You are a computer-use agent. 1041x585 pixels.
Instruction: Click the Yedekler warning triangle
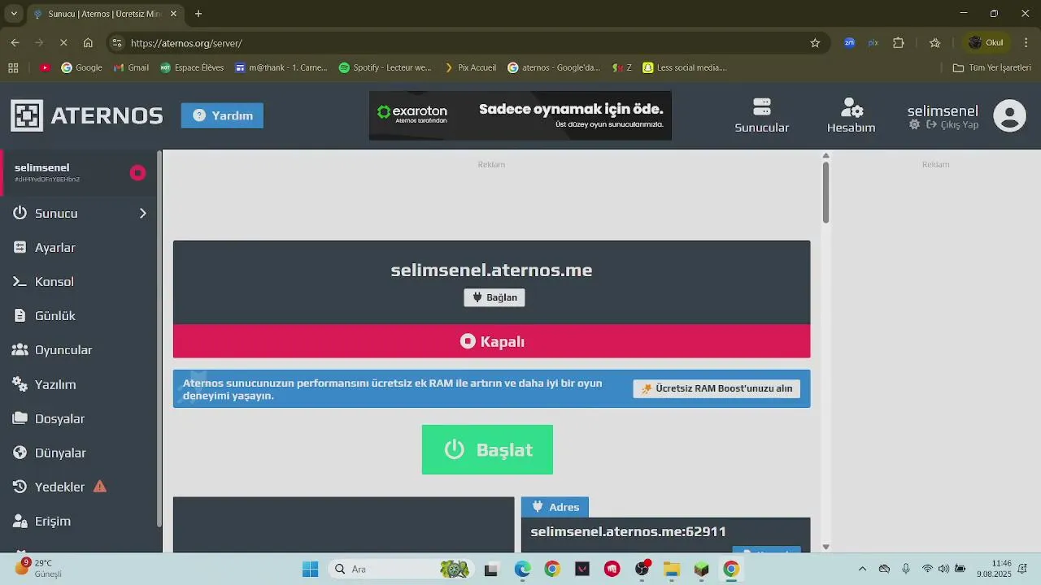pyautogui.click(x=100, y=487)
